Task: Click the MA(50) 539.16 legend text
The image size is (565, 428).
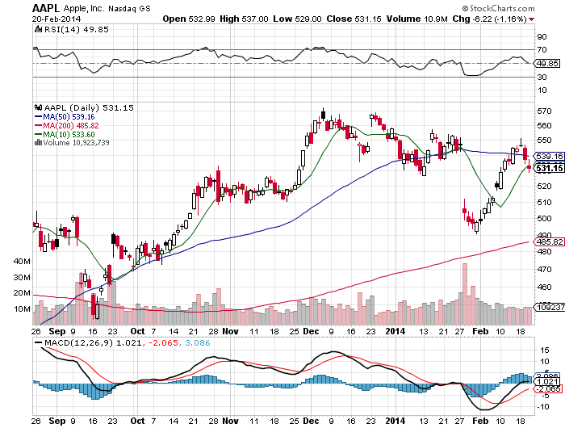Action: (x=69, y=117)
